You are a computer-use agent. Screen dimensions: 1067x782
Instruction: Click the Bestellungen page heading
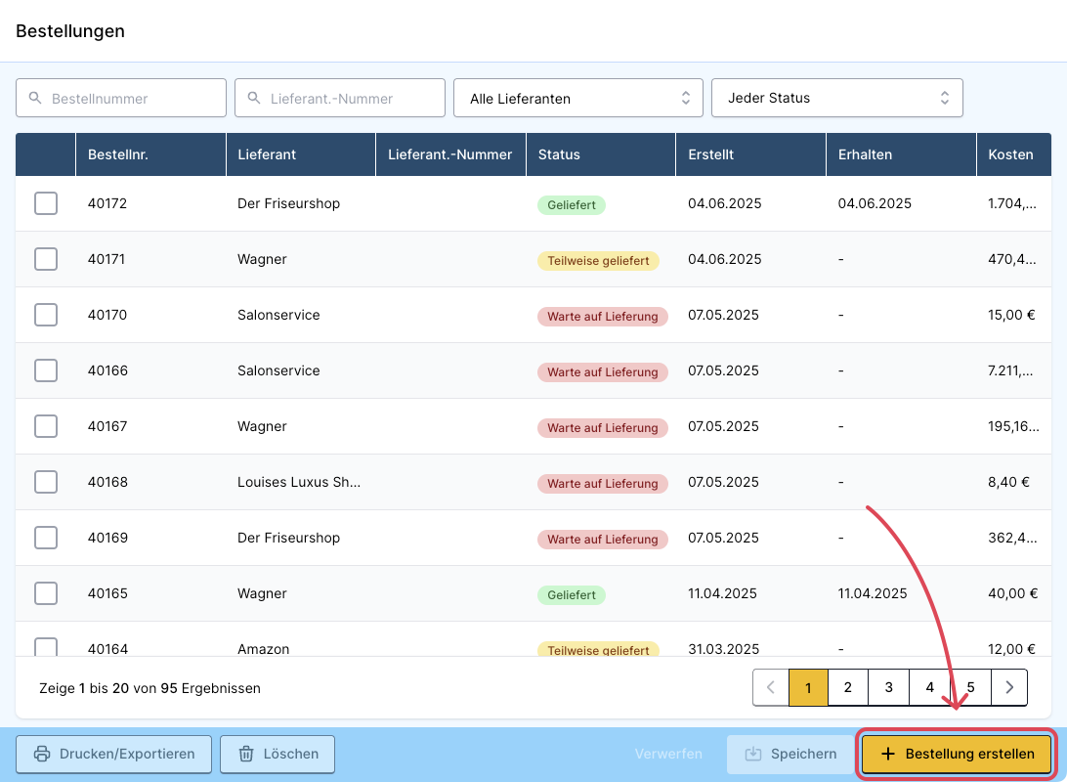[70, 31]
